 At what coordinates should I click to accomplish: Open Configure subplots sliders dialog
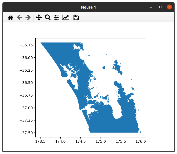click(56, 17)
